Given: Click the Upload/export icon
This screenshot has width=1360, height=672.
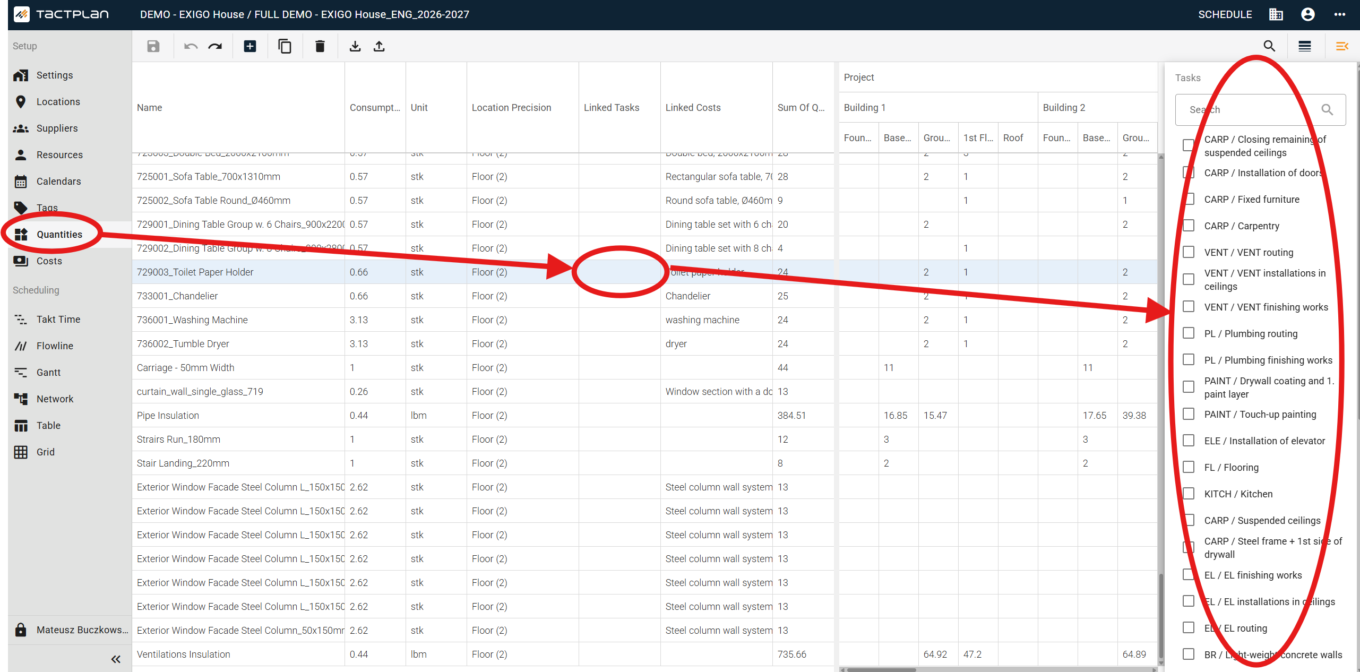Looking at the screenshot, I should (379, 46).
